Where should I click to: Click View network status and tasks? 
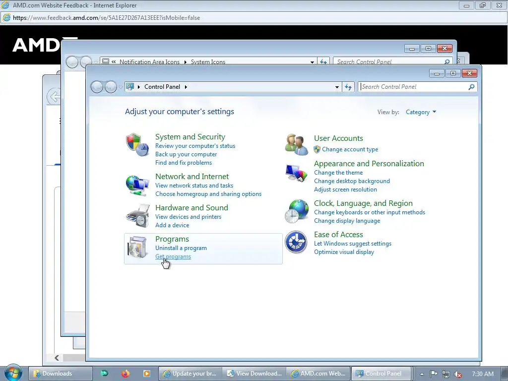point(194,186)
